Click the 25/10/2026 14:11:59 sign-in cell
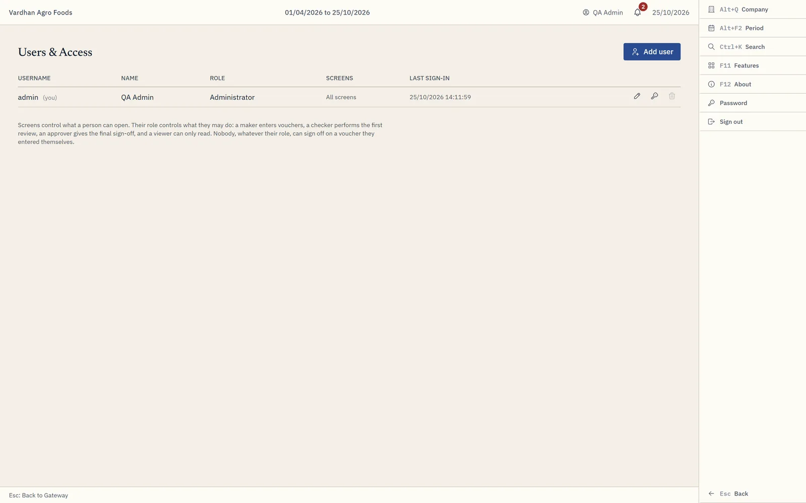Viewport: 806px width, 503px height. click(x=440, y=97)
